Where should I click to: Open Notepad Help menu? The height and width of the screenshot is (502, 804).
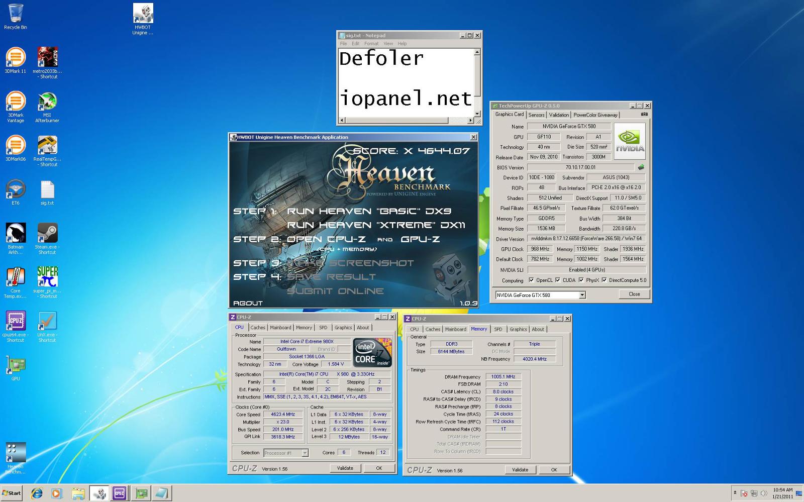click(402, 44)
